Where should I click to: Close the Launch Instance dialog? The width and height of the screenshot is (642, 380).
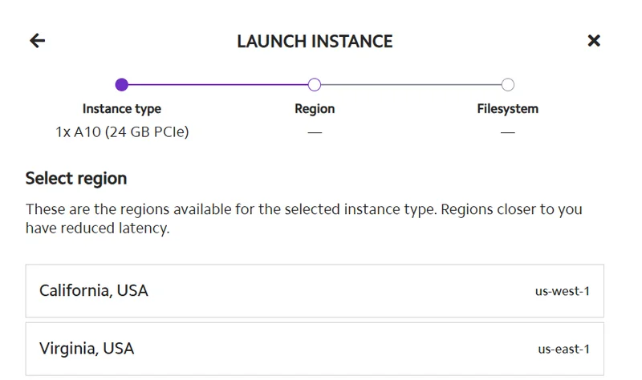pyautogui.click(x=594, y=41)
